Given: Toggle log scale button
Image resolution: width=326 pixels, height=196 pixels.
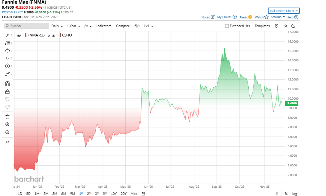Looking at the screenshot, I should point(295,193).
